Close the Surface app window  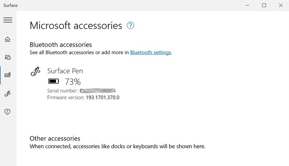(x=281, y=5)
